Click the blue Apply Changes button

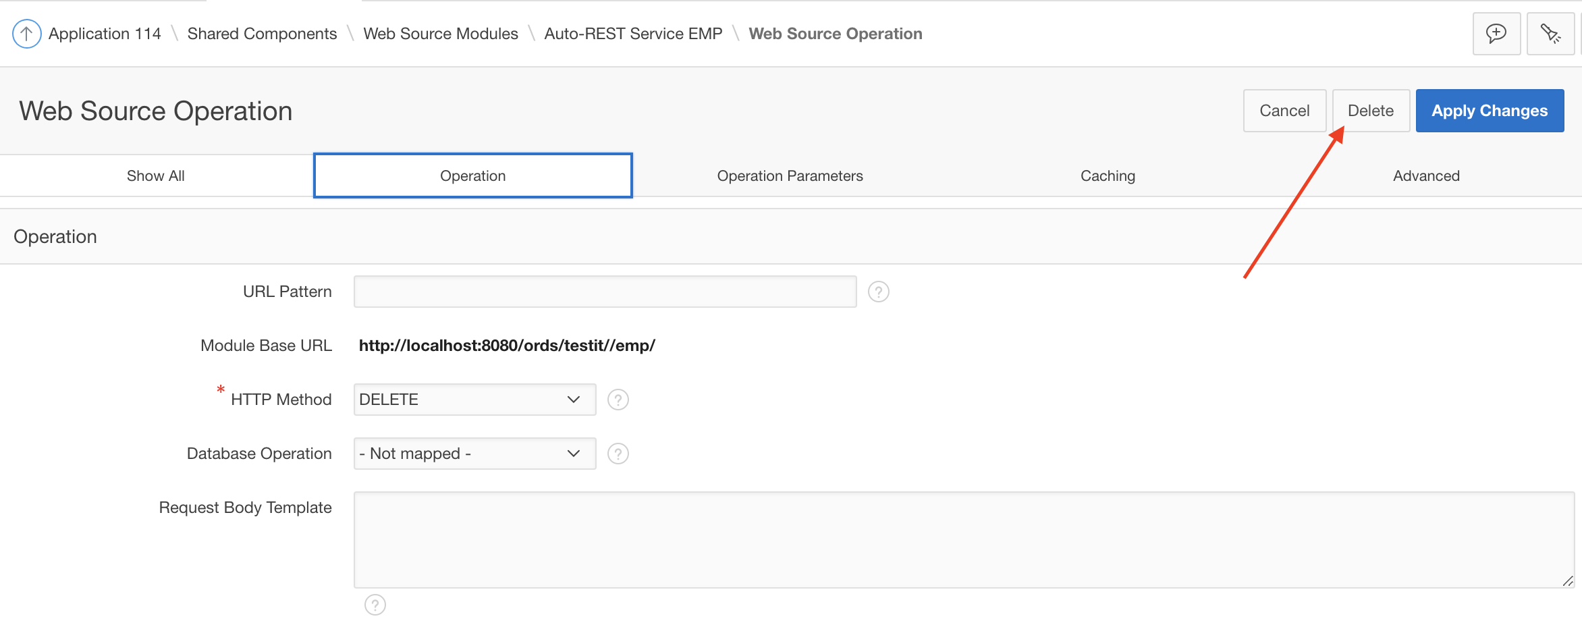point(1490,111)
